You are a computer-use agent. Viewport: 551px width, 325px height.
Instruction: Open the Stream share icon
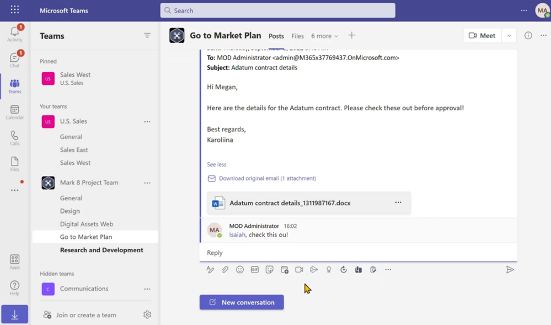click(314, 270)
